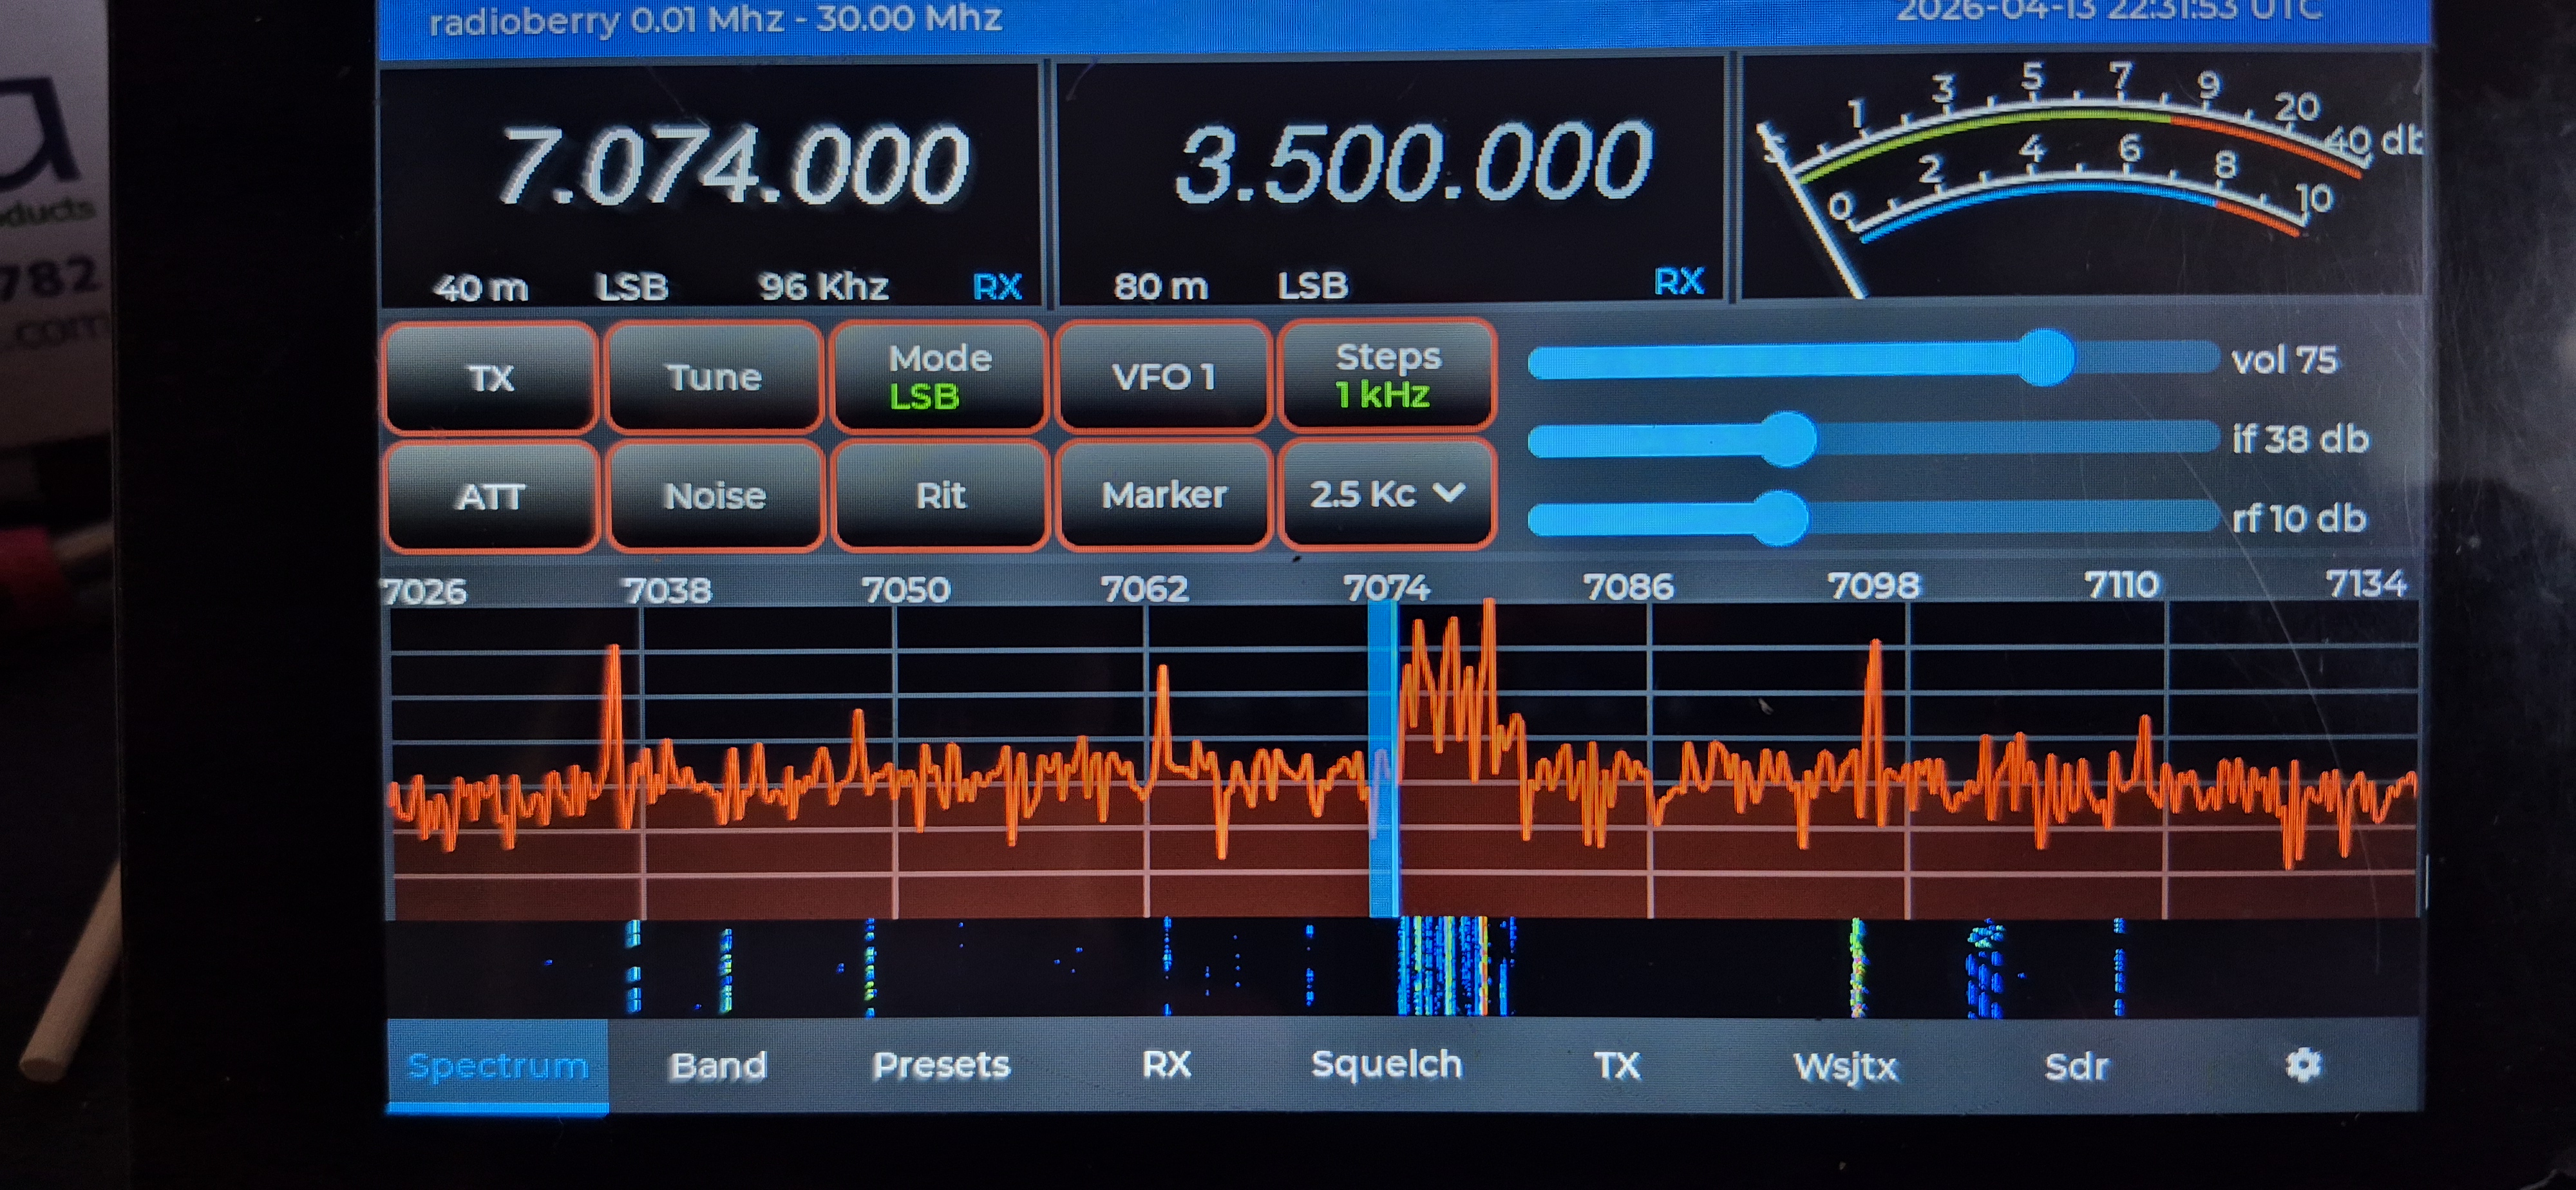2576x1190 pixels.
Task: Open the settings gear tab
Action: pos(2302,1065)
